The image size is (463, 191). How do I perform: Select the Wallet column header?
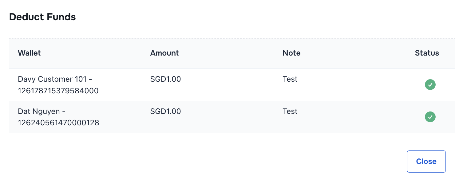click(29, 53)
